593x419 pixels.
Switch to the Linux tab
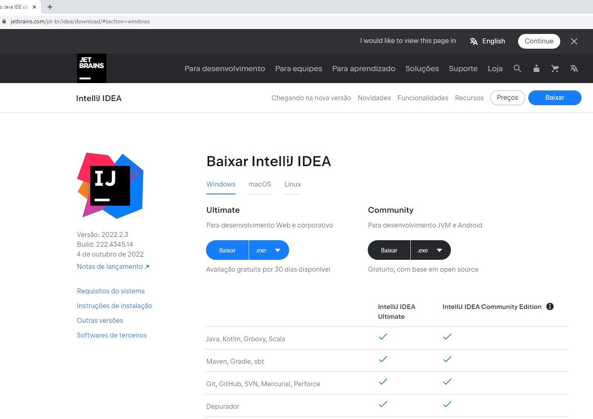(292, 185)
